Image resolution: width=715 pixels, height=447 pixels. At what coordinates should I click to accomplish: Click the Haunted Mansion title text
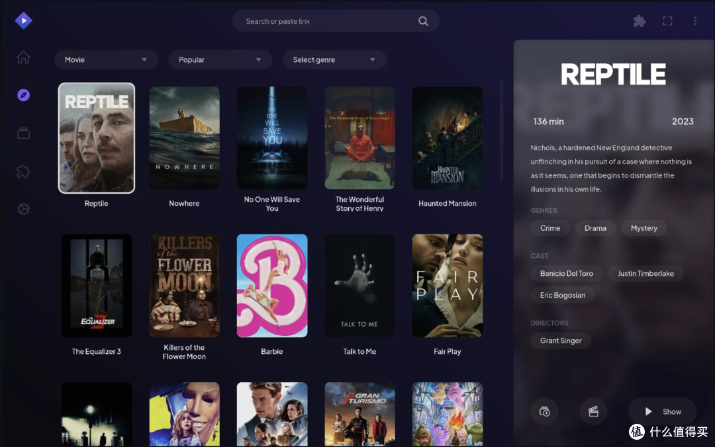448,203
